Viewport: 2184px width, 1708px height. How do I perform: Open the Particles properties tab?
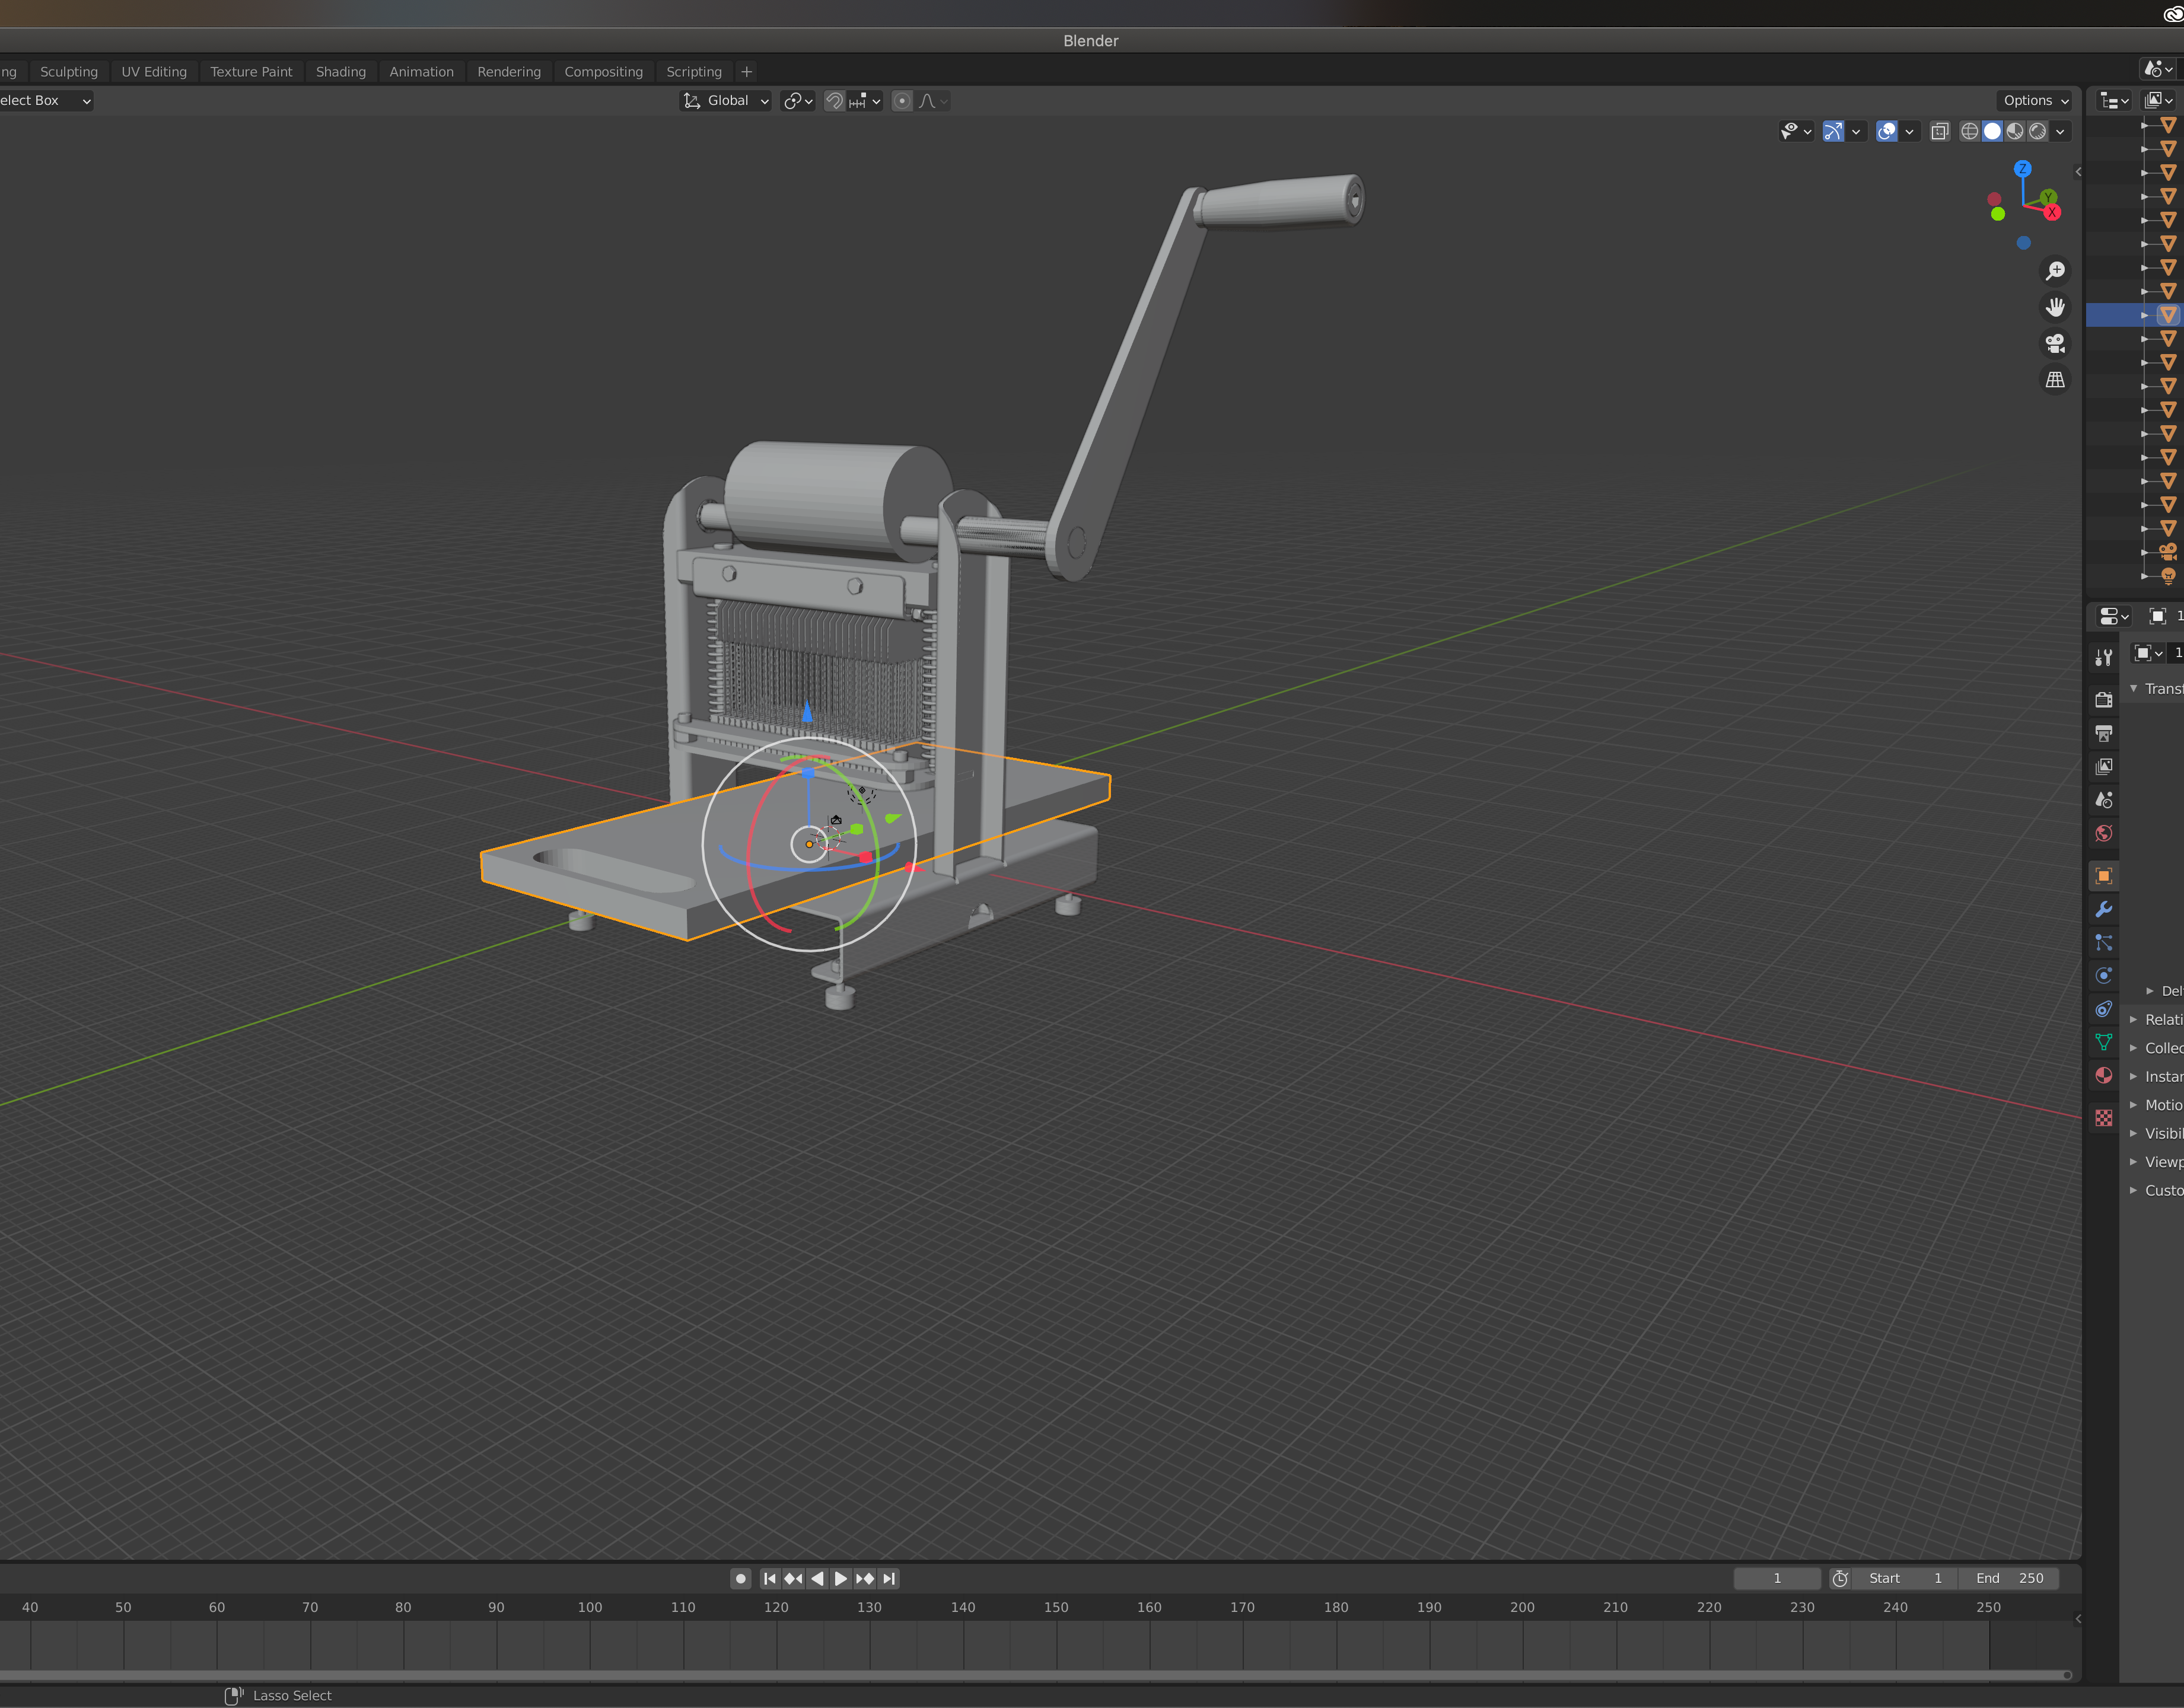pos(2103,942)
